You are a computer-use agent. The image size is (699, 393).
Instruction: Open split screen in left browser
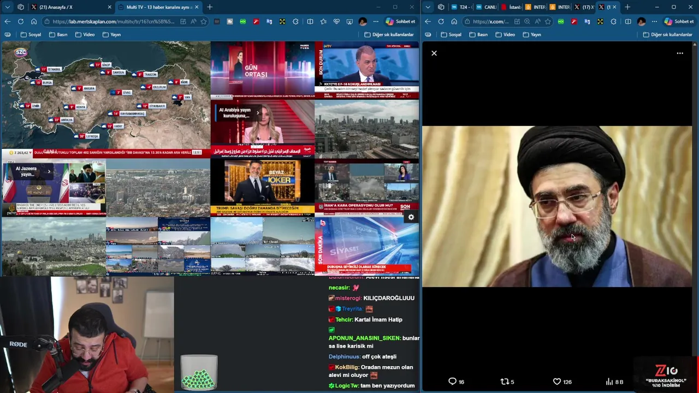tap(310, 21)
